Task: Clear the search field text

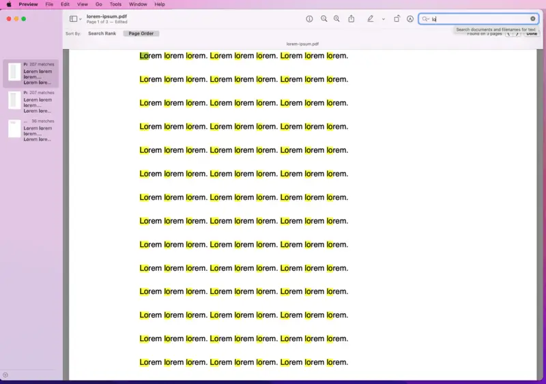Action: click(x=533, y=19)
